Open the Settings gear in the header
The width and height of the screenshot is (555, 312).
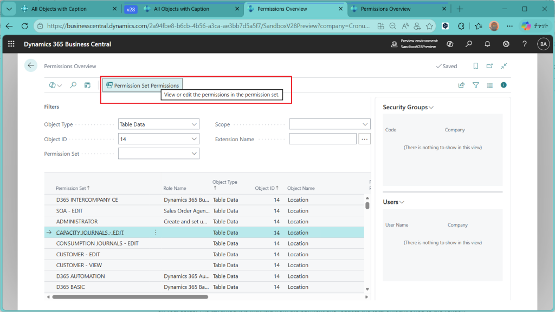(506, 44)
